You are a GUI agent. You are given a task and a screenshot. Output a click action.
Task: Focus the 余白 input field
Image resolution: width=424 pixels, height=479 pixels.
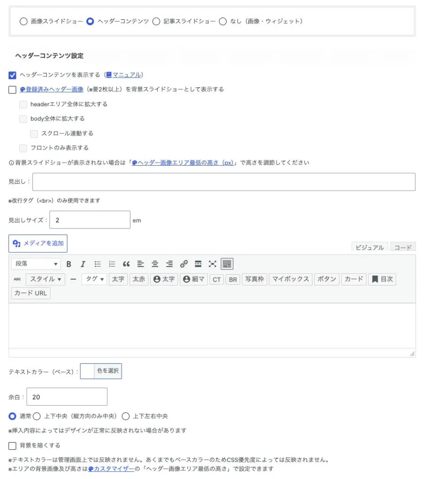tap(67, 397)
